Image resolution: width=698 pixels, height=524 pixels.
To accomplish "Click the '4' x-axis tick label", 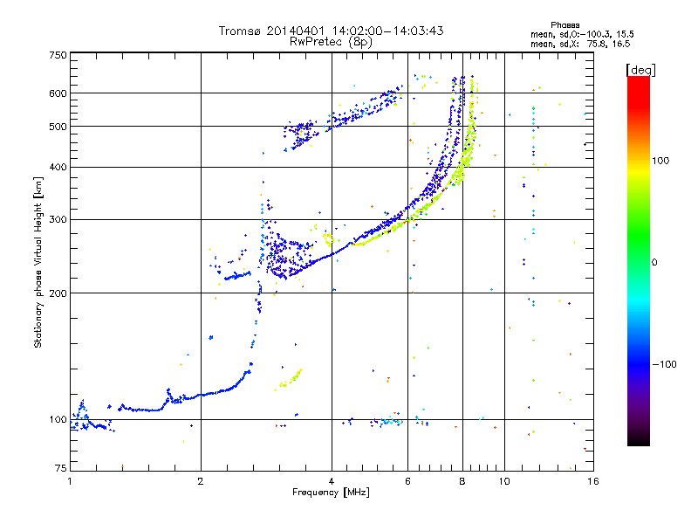I will [x=332, y=481].
